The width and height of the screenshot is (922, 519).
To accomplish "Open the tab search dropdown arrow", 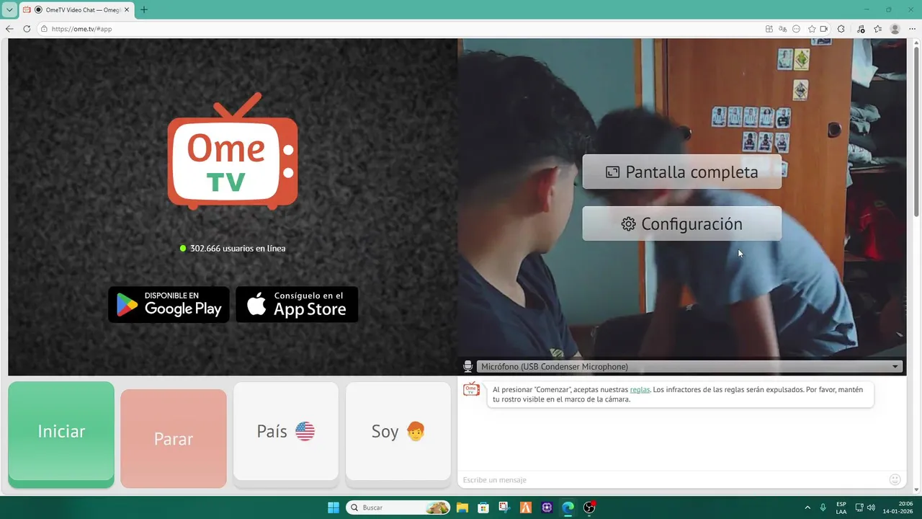I will 9,10.
